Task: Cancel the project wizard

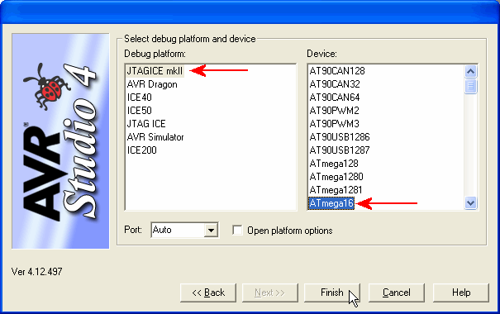Action: [397, 293]
